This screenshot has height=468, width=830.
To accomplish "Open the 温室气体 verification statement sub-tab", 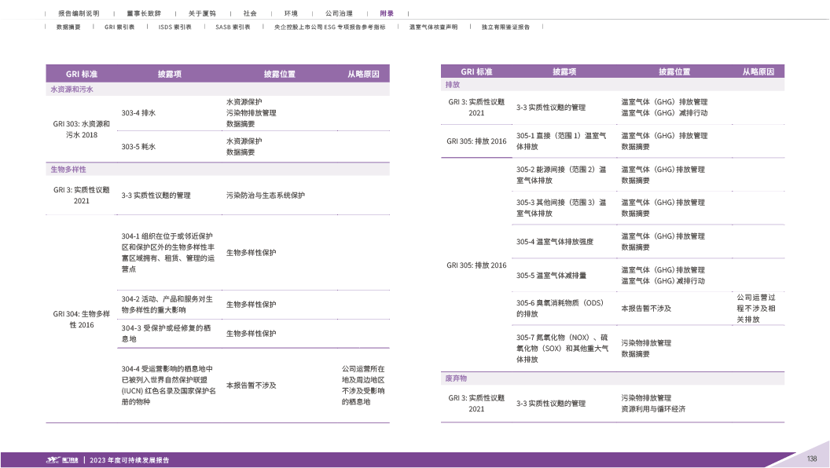I will 433,27.
